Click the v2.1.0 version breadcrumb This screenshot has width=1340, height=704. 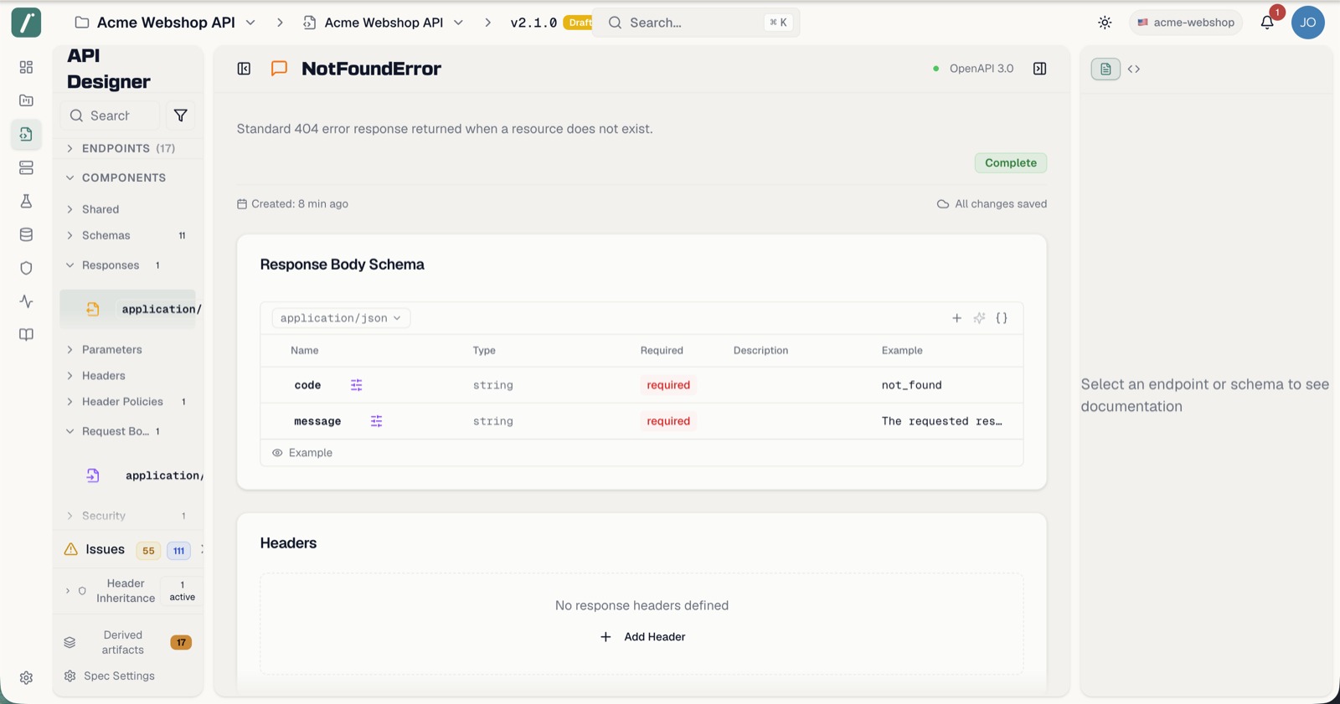click(x=533, y=23)
